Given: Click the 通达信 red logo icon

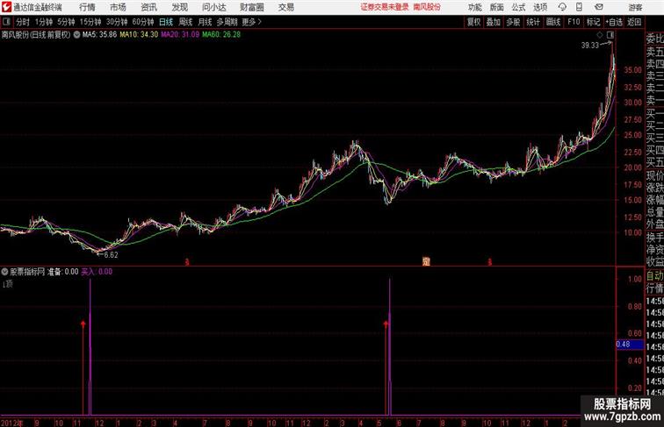Looking at the screenshot, I should [6, 7].
